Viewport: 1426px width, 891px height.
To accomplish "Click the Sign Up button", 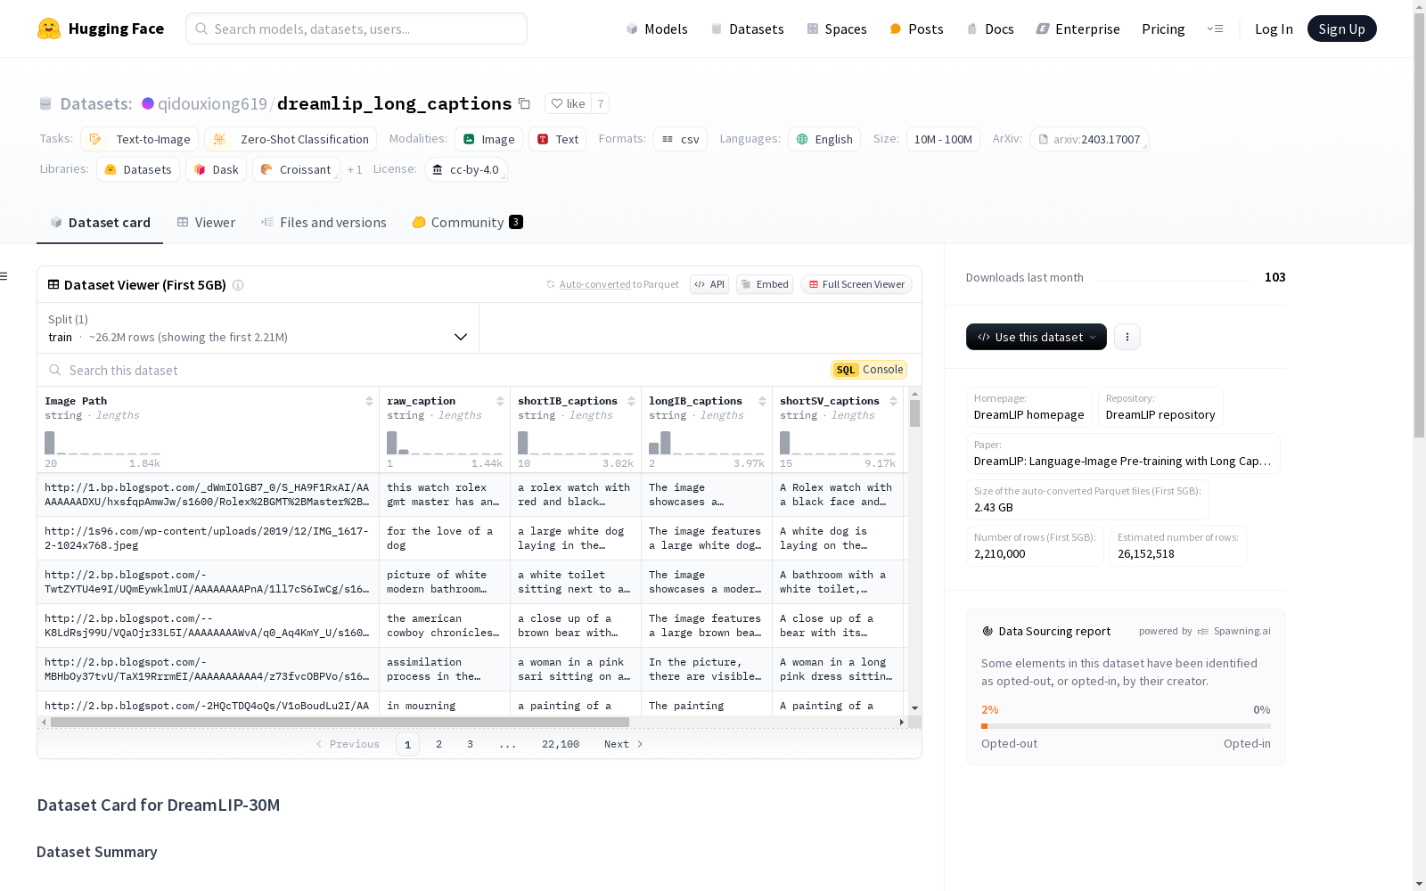I will click(1341, 29).
